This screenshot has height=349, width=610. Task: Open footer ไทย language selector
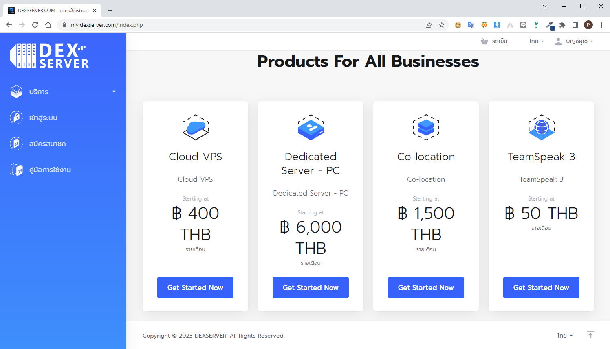coord(565,336)
